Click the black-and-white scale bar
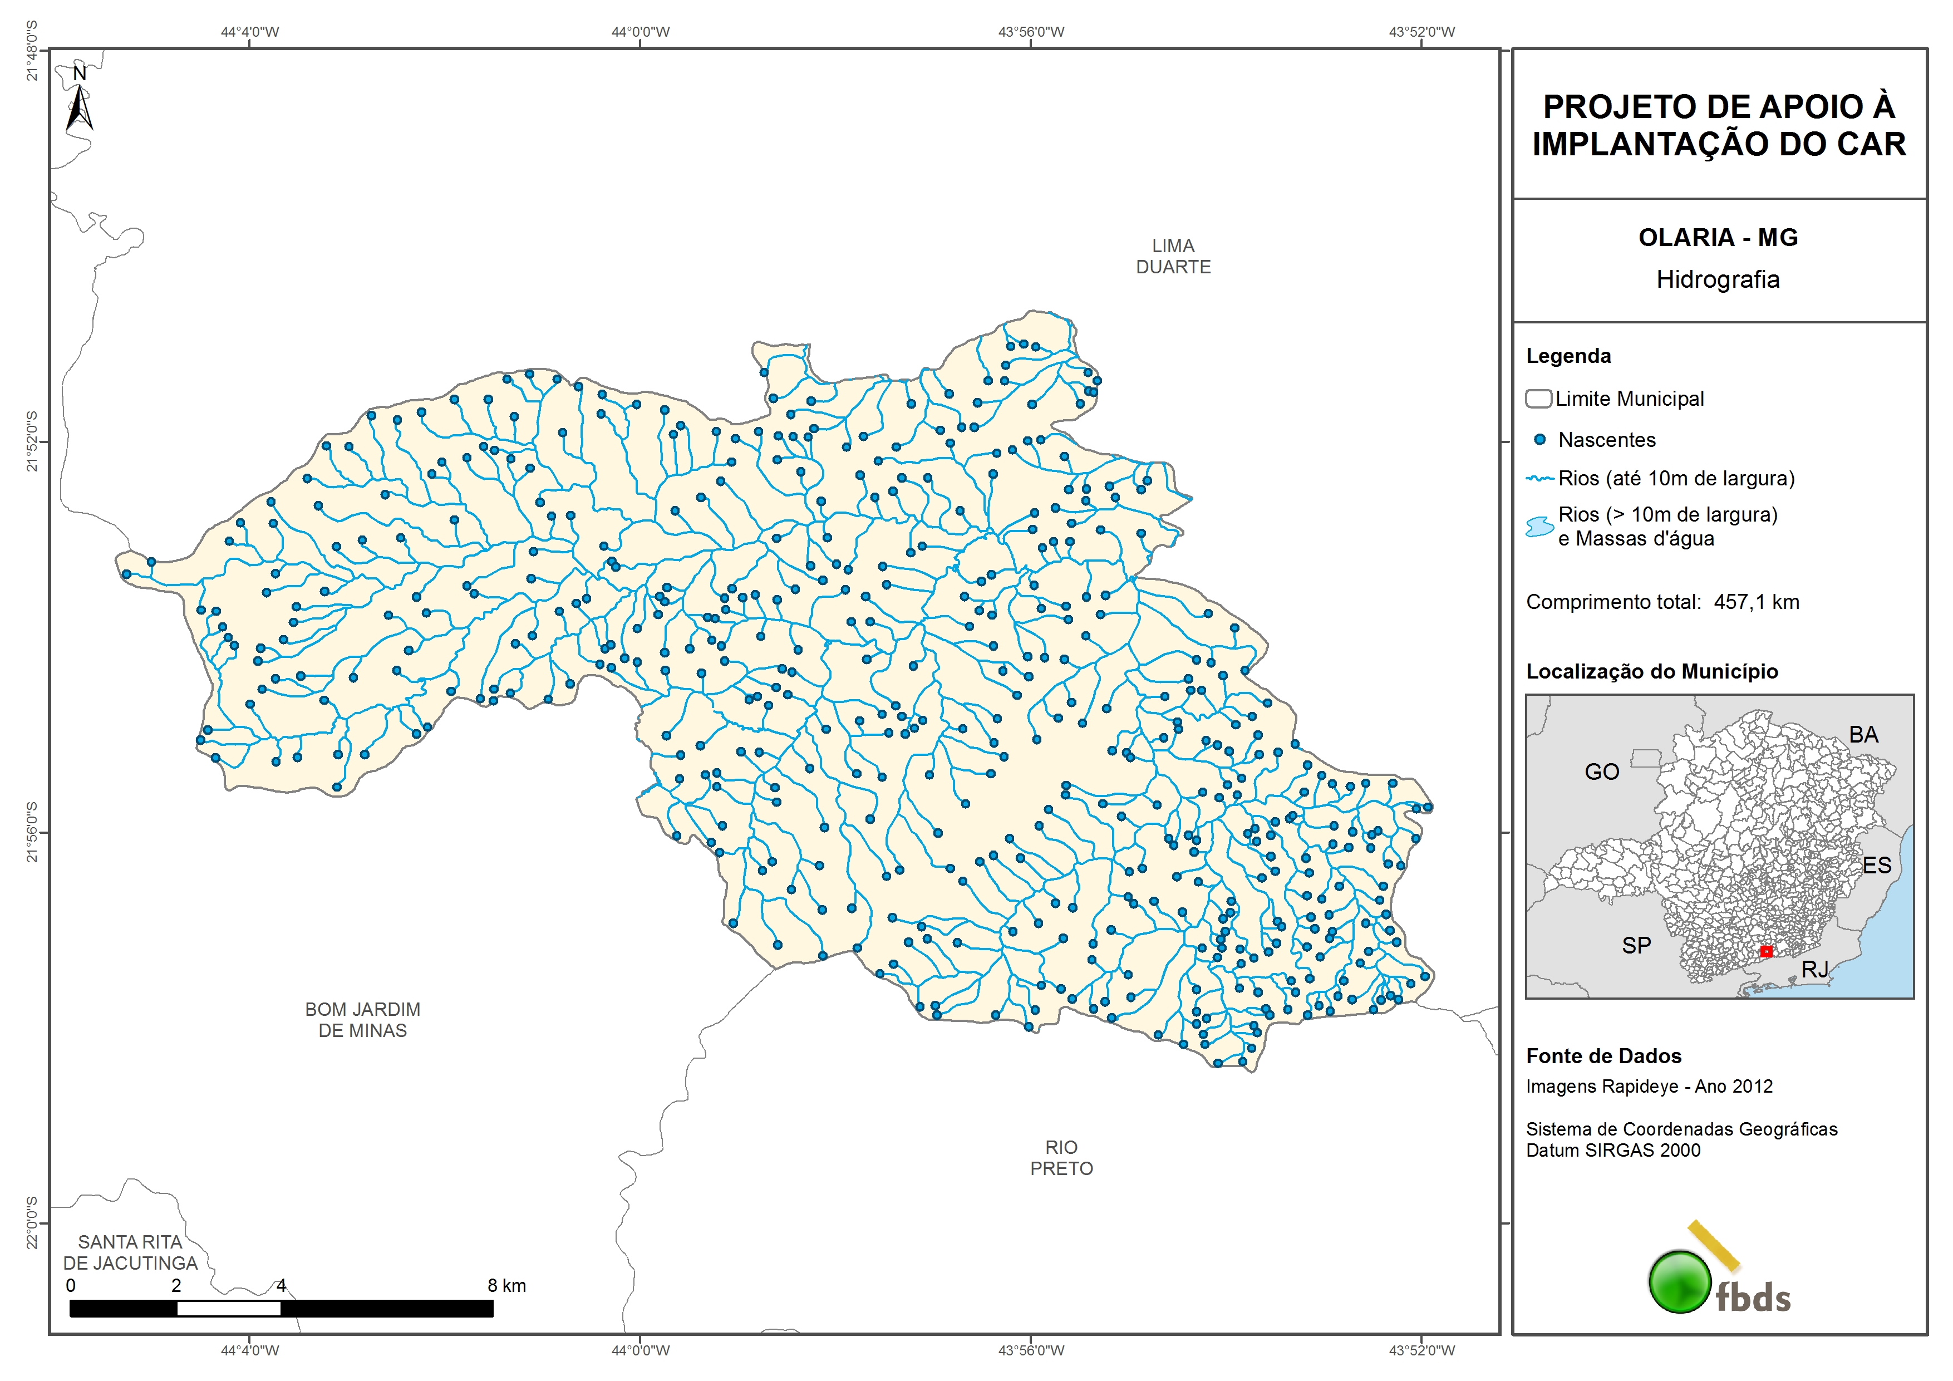Viewport: 1953px width, 1381px height. (x=281, y=1308)
